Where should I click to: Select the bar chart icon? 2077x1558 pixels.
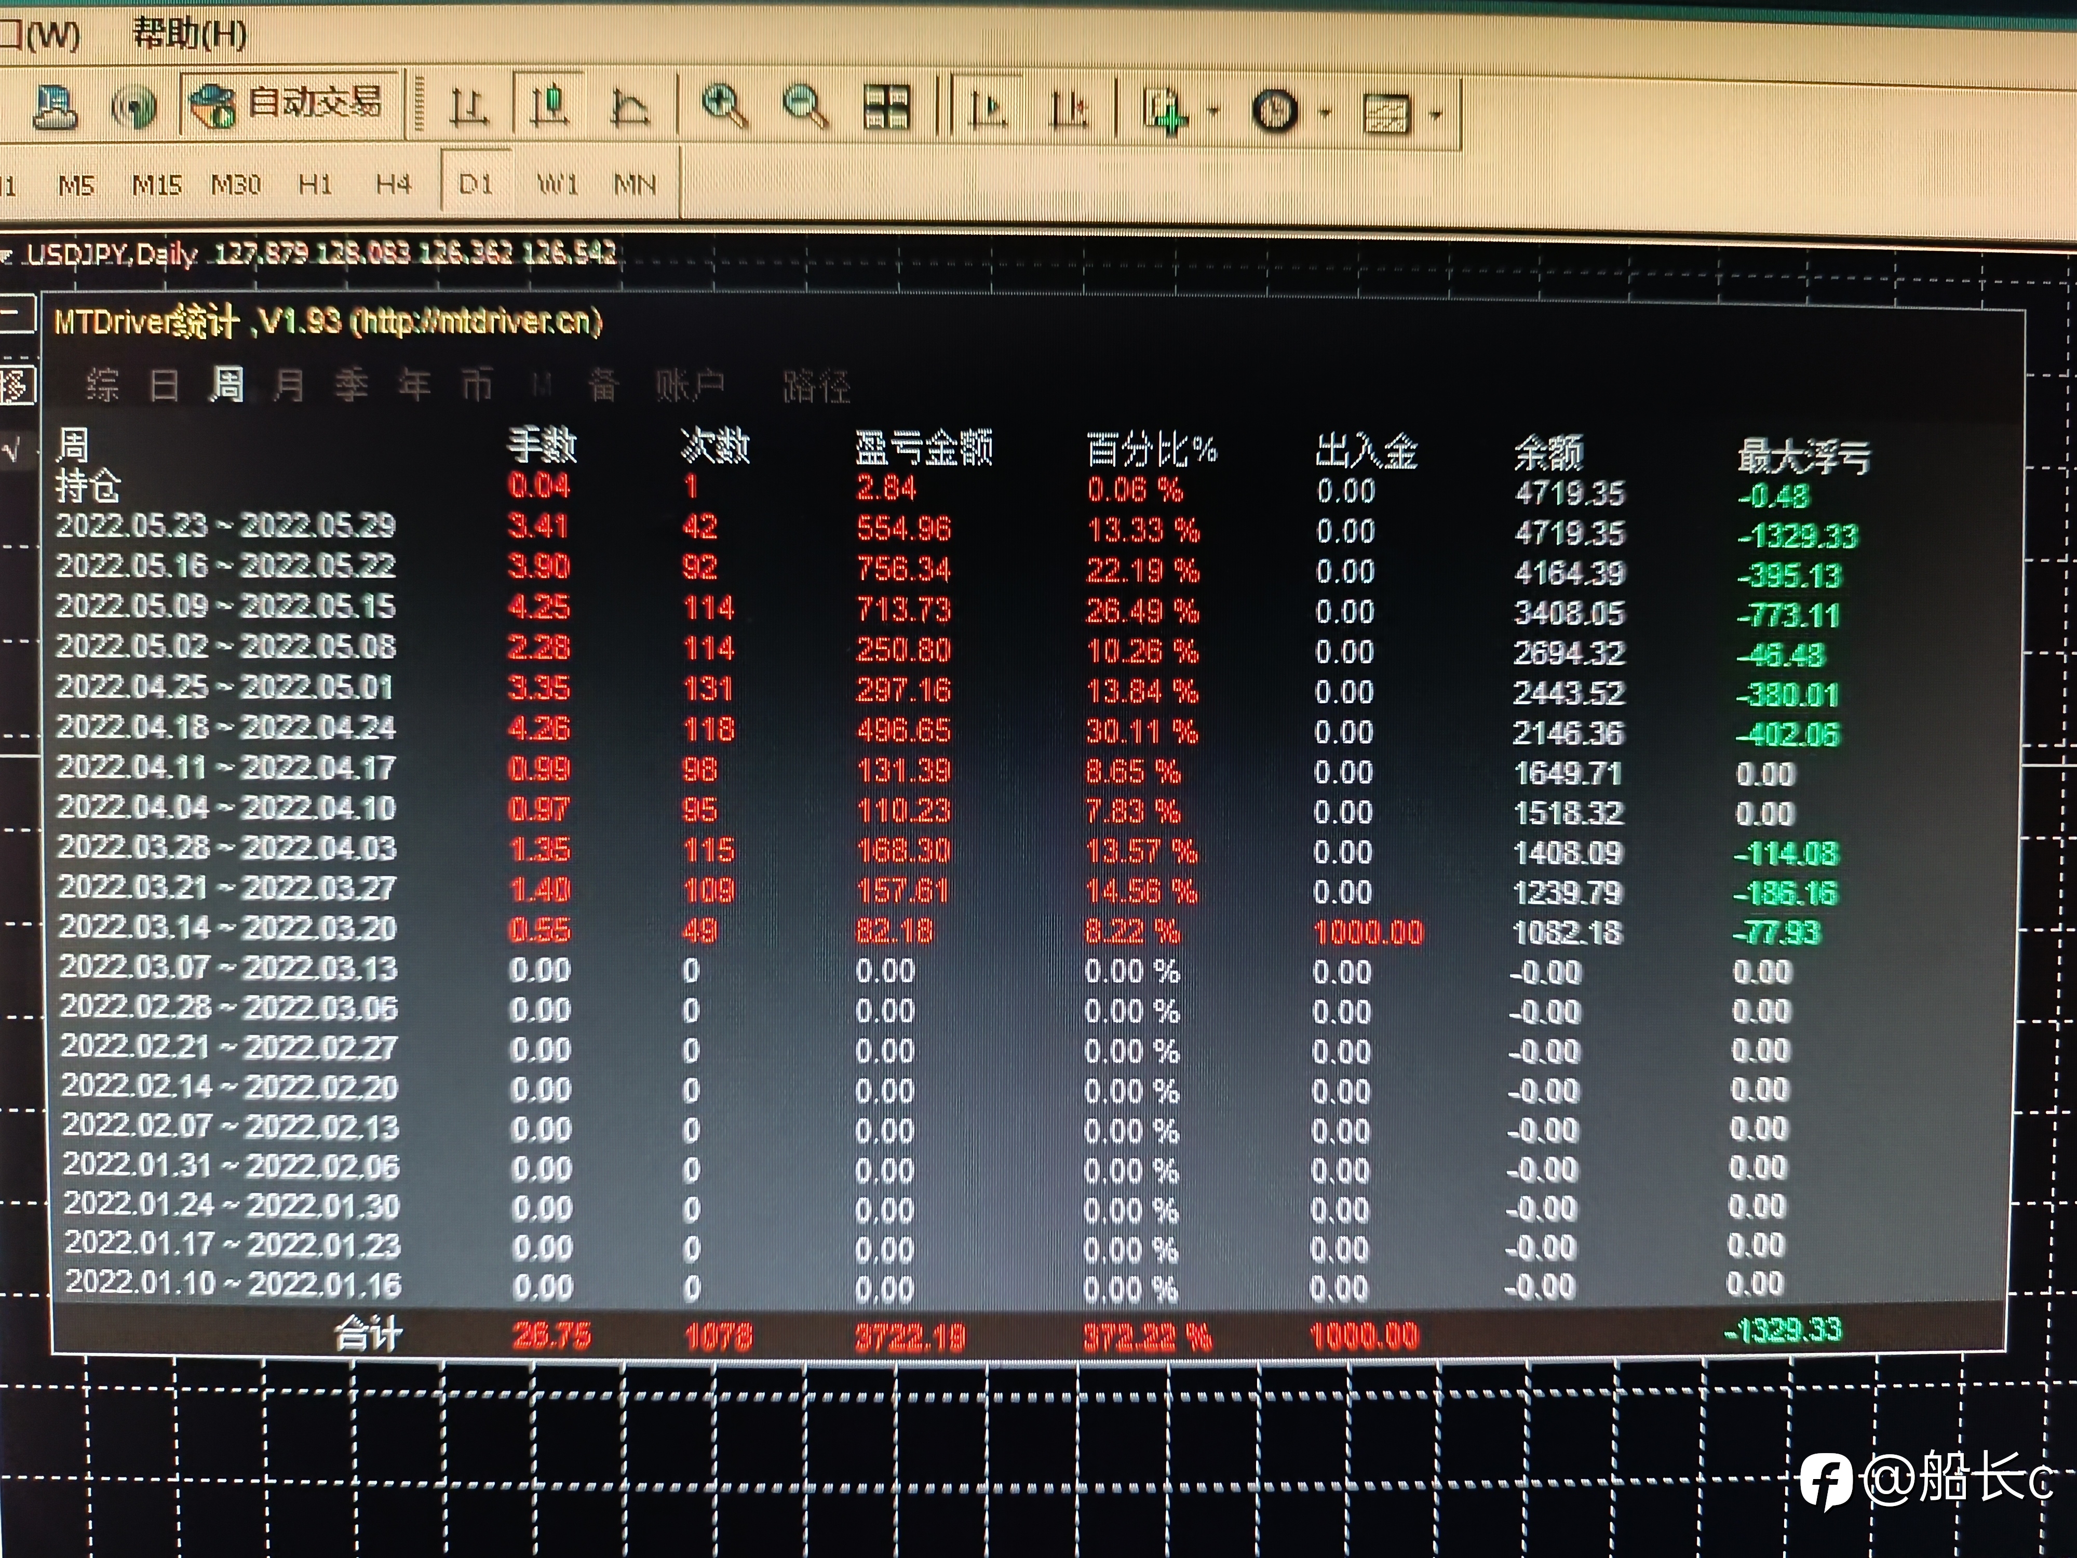tap(468, 106)
